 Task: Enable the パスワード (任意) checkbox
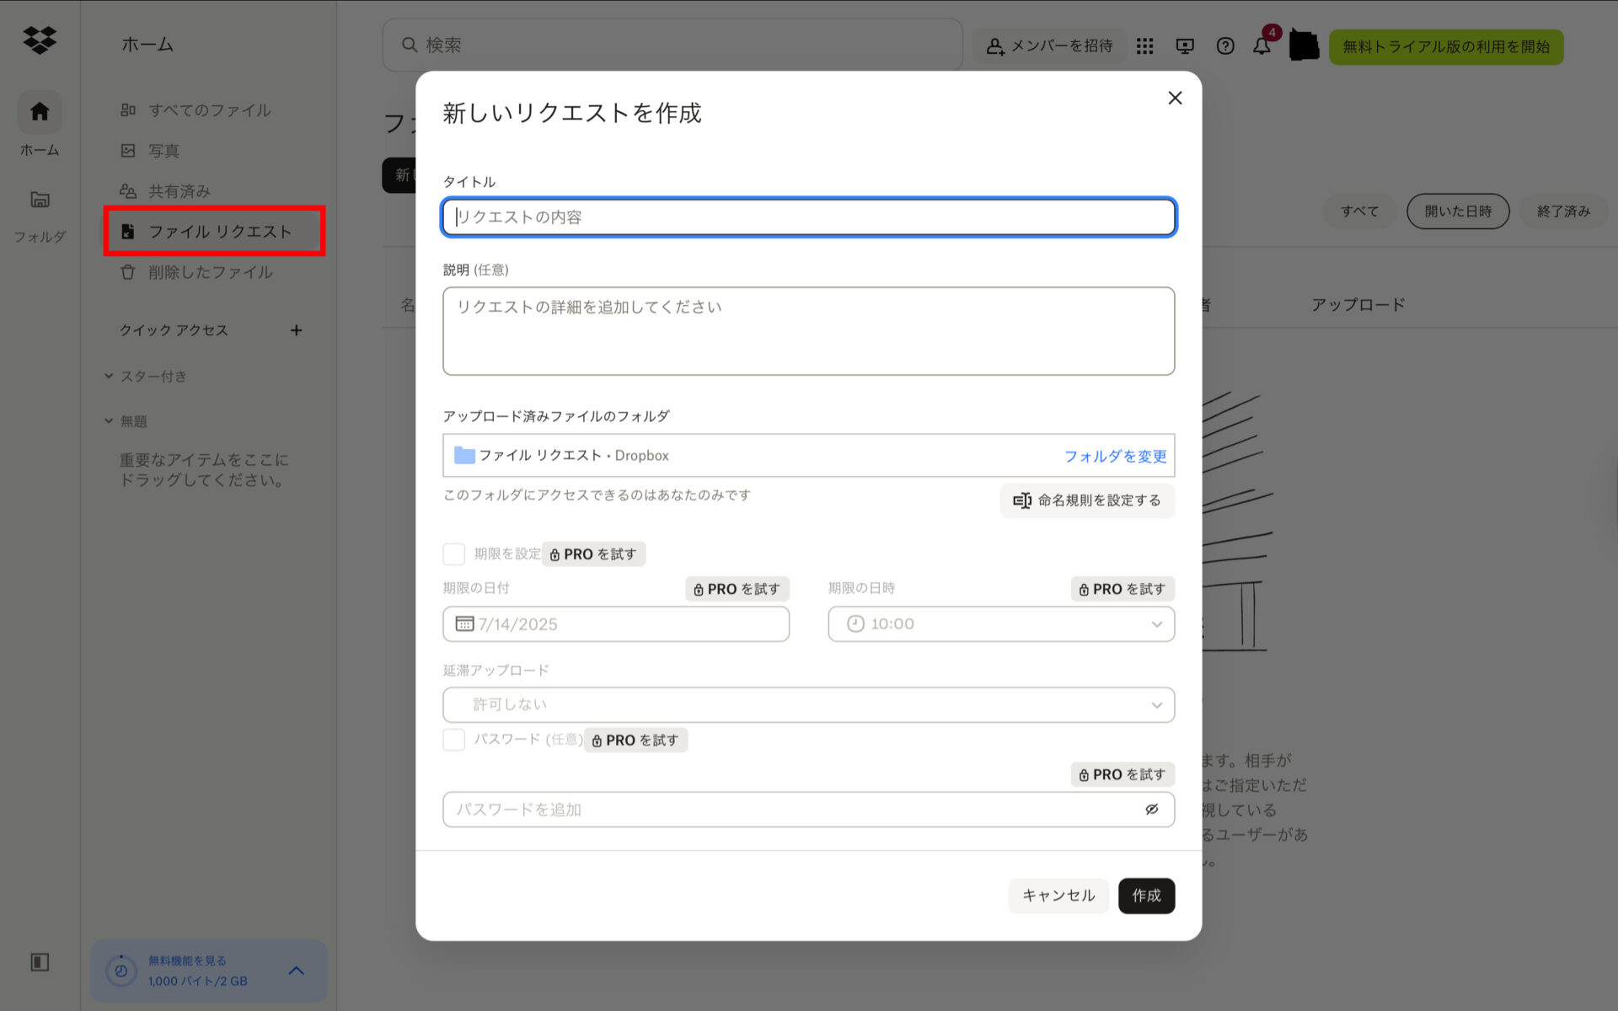coord(453,740)
